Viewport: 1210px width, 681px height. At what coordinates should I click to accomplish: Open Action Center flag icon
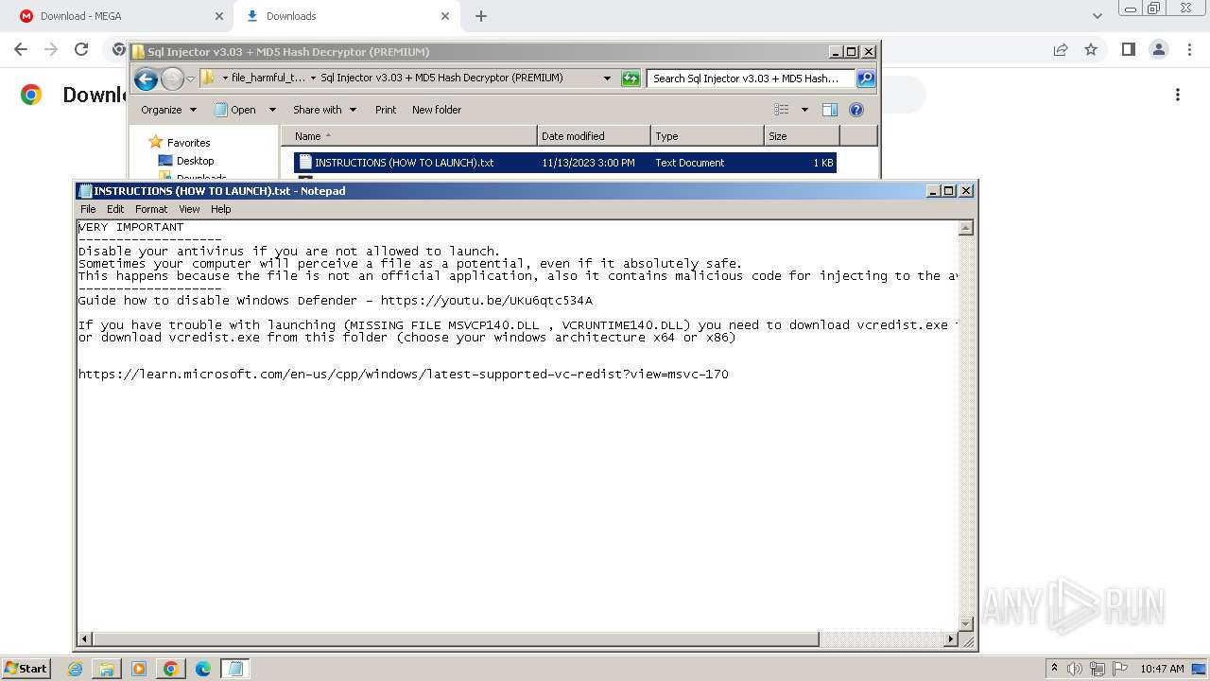pos(1120,669)
